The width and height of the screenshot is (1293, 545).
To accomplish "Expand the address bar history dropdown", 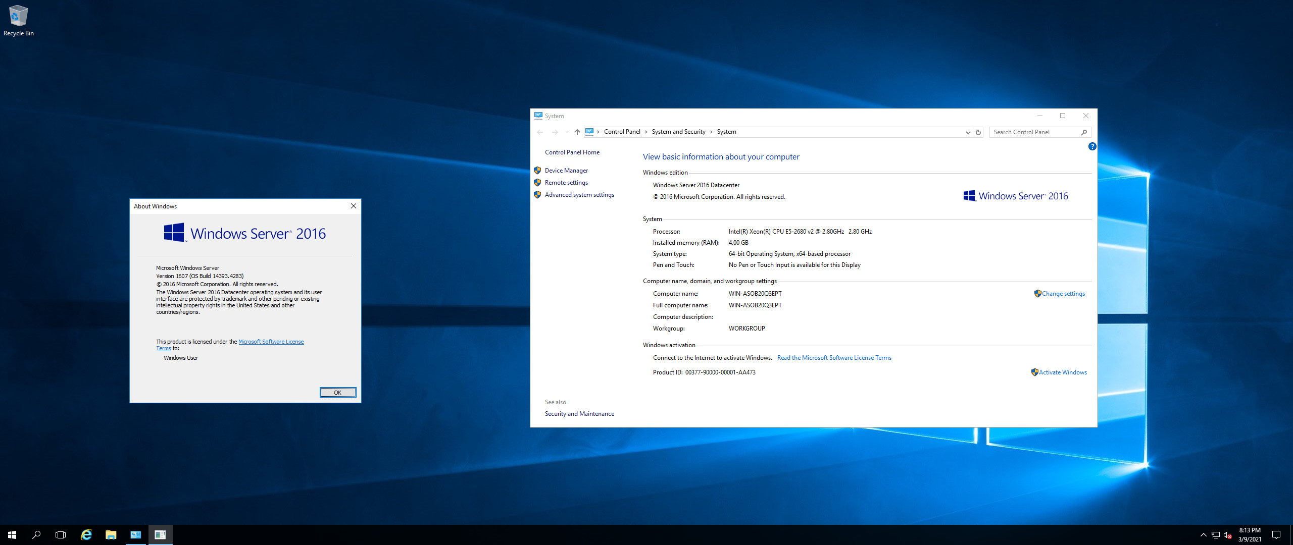I will click(x=968, y=132).
